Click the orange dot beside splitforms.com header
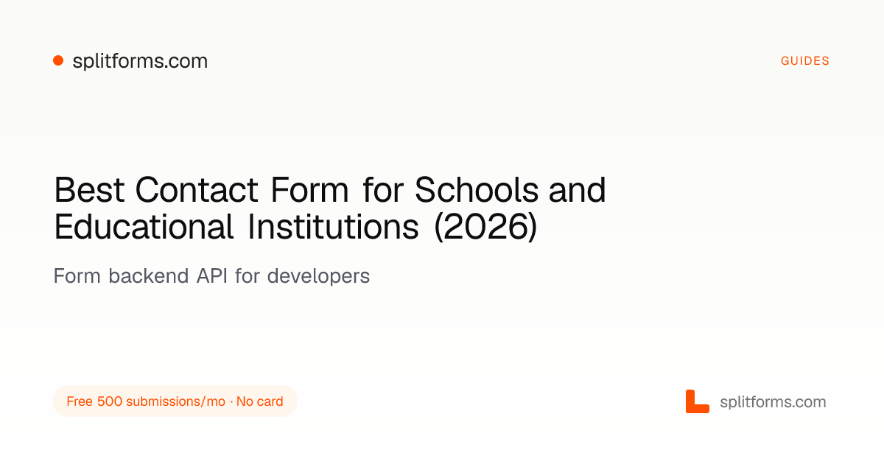Image resolution: width=884 pixels, height=464 pixels. 58,61
